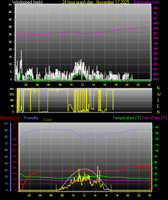
Task: Click the W wind direction label
Action: click(x=159, y=94)
